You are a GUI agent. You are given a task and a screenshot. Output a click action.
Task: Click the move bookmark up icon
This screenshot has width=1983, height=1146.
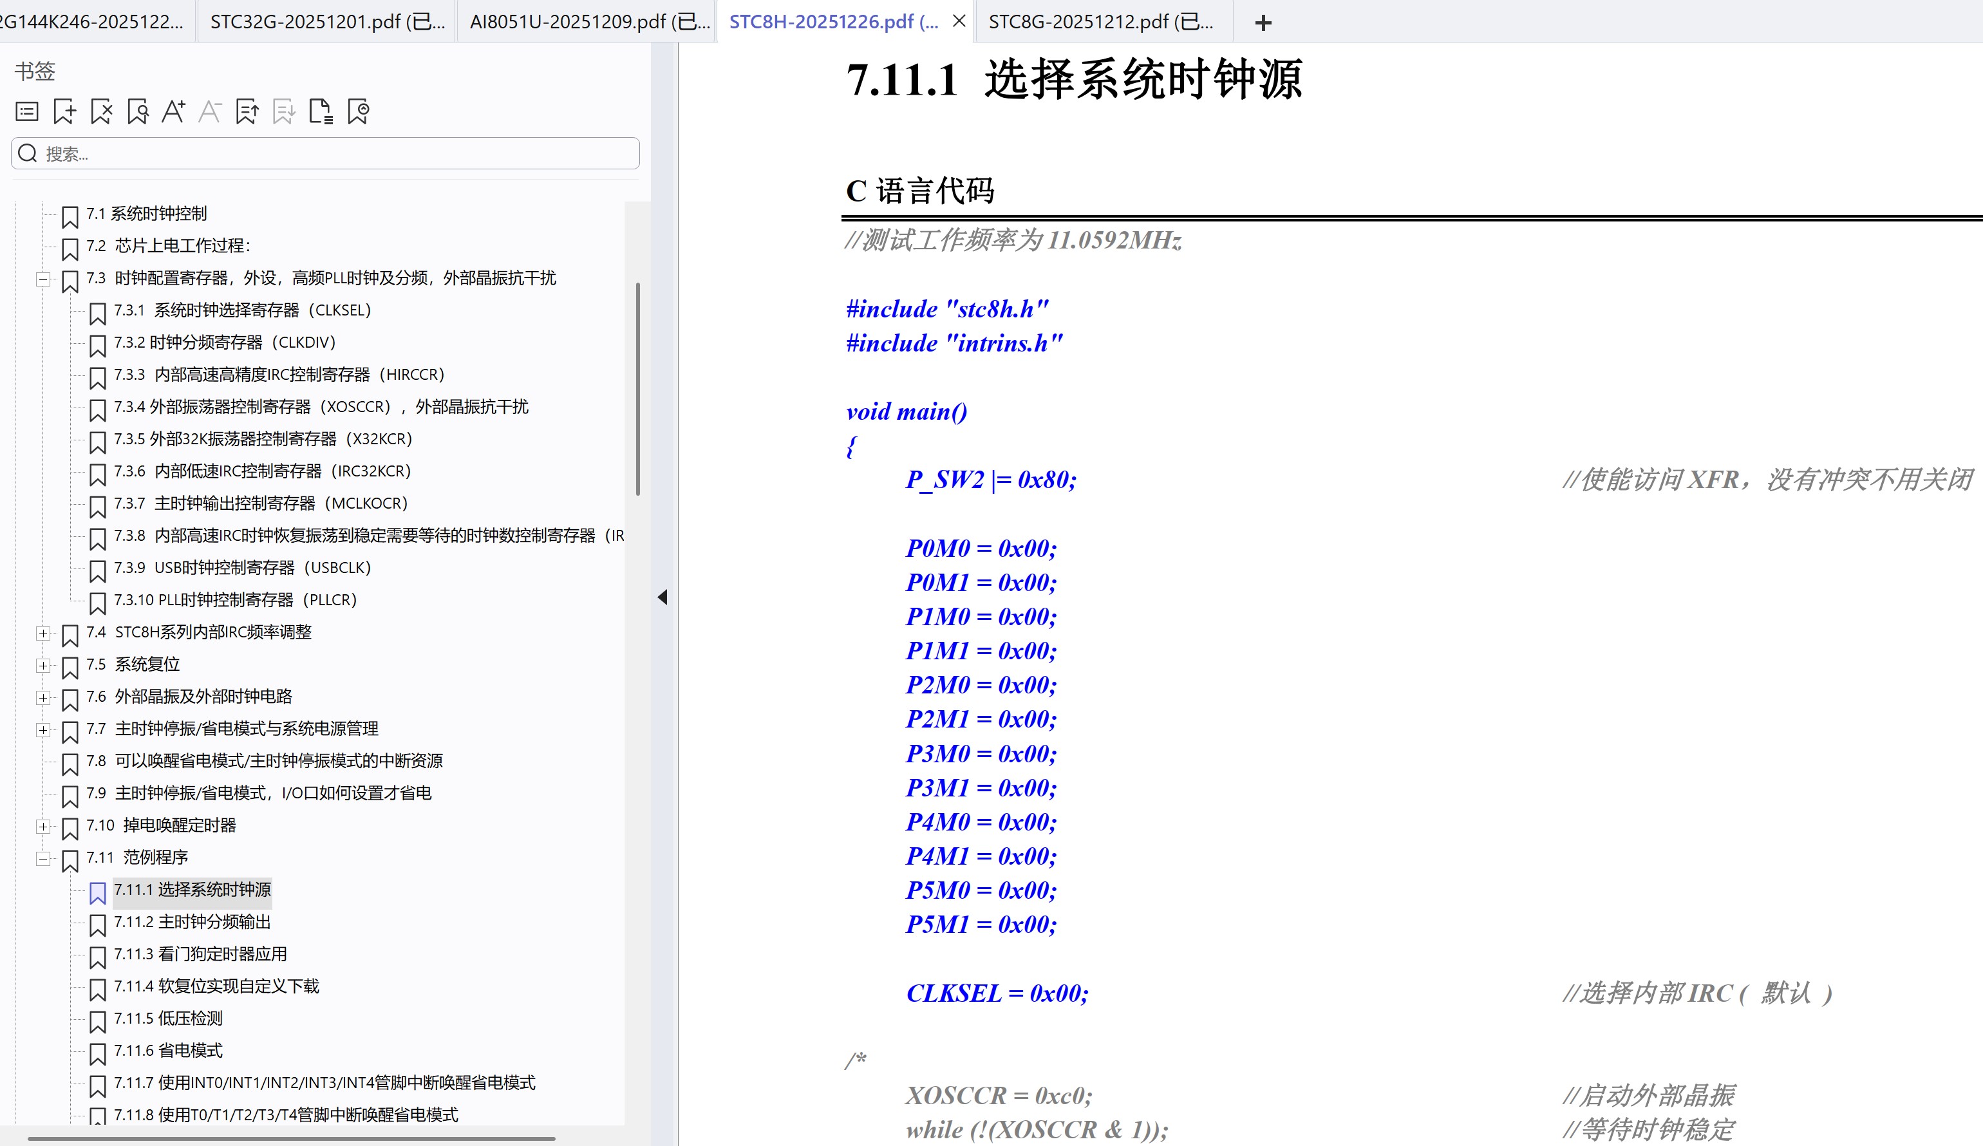[247, 112]
